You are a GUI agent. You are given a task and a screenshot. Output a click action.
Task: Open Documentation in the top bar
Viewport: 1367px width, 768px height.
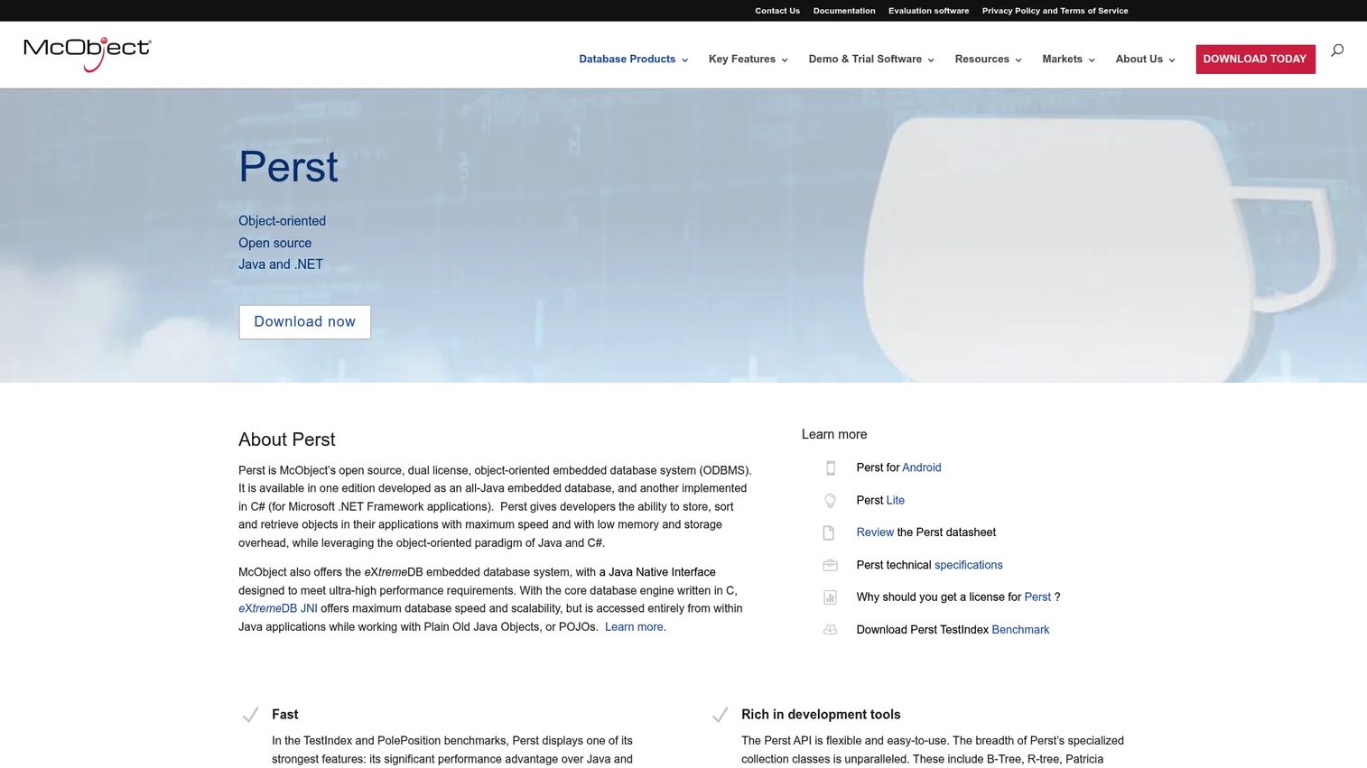(x=844, y=11)
